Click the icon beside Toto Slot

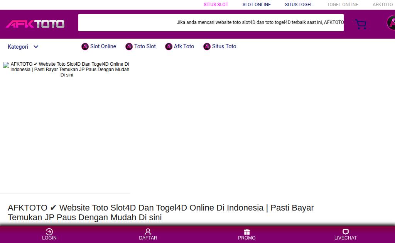click(x=129, y=46)
